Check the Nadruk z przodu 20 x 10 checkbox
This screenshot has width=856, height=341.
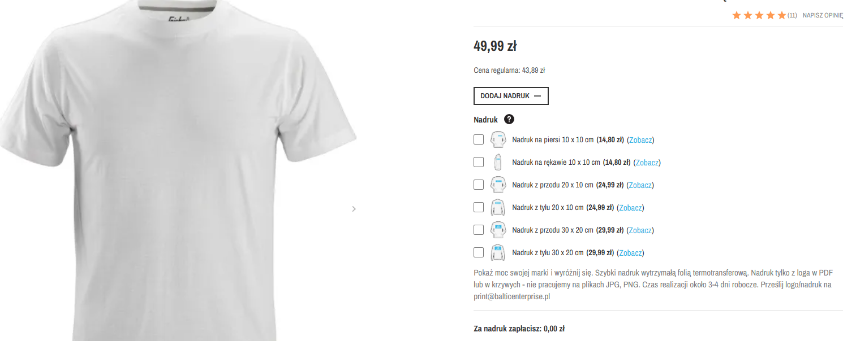(x=479, y=185)
